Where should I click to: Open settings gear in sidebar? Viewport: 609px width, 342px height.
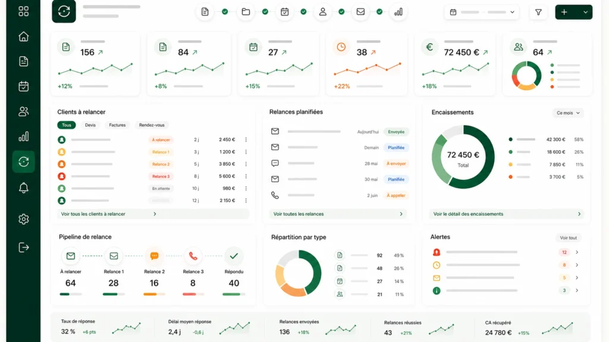pyautogui.click(x=23, y=219)
